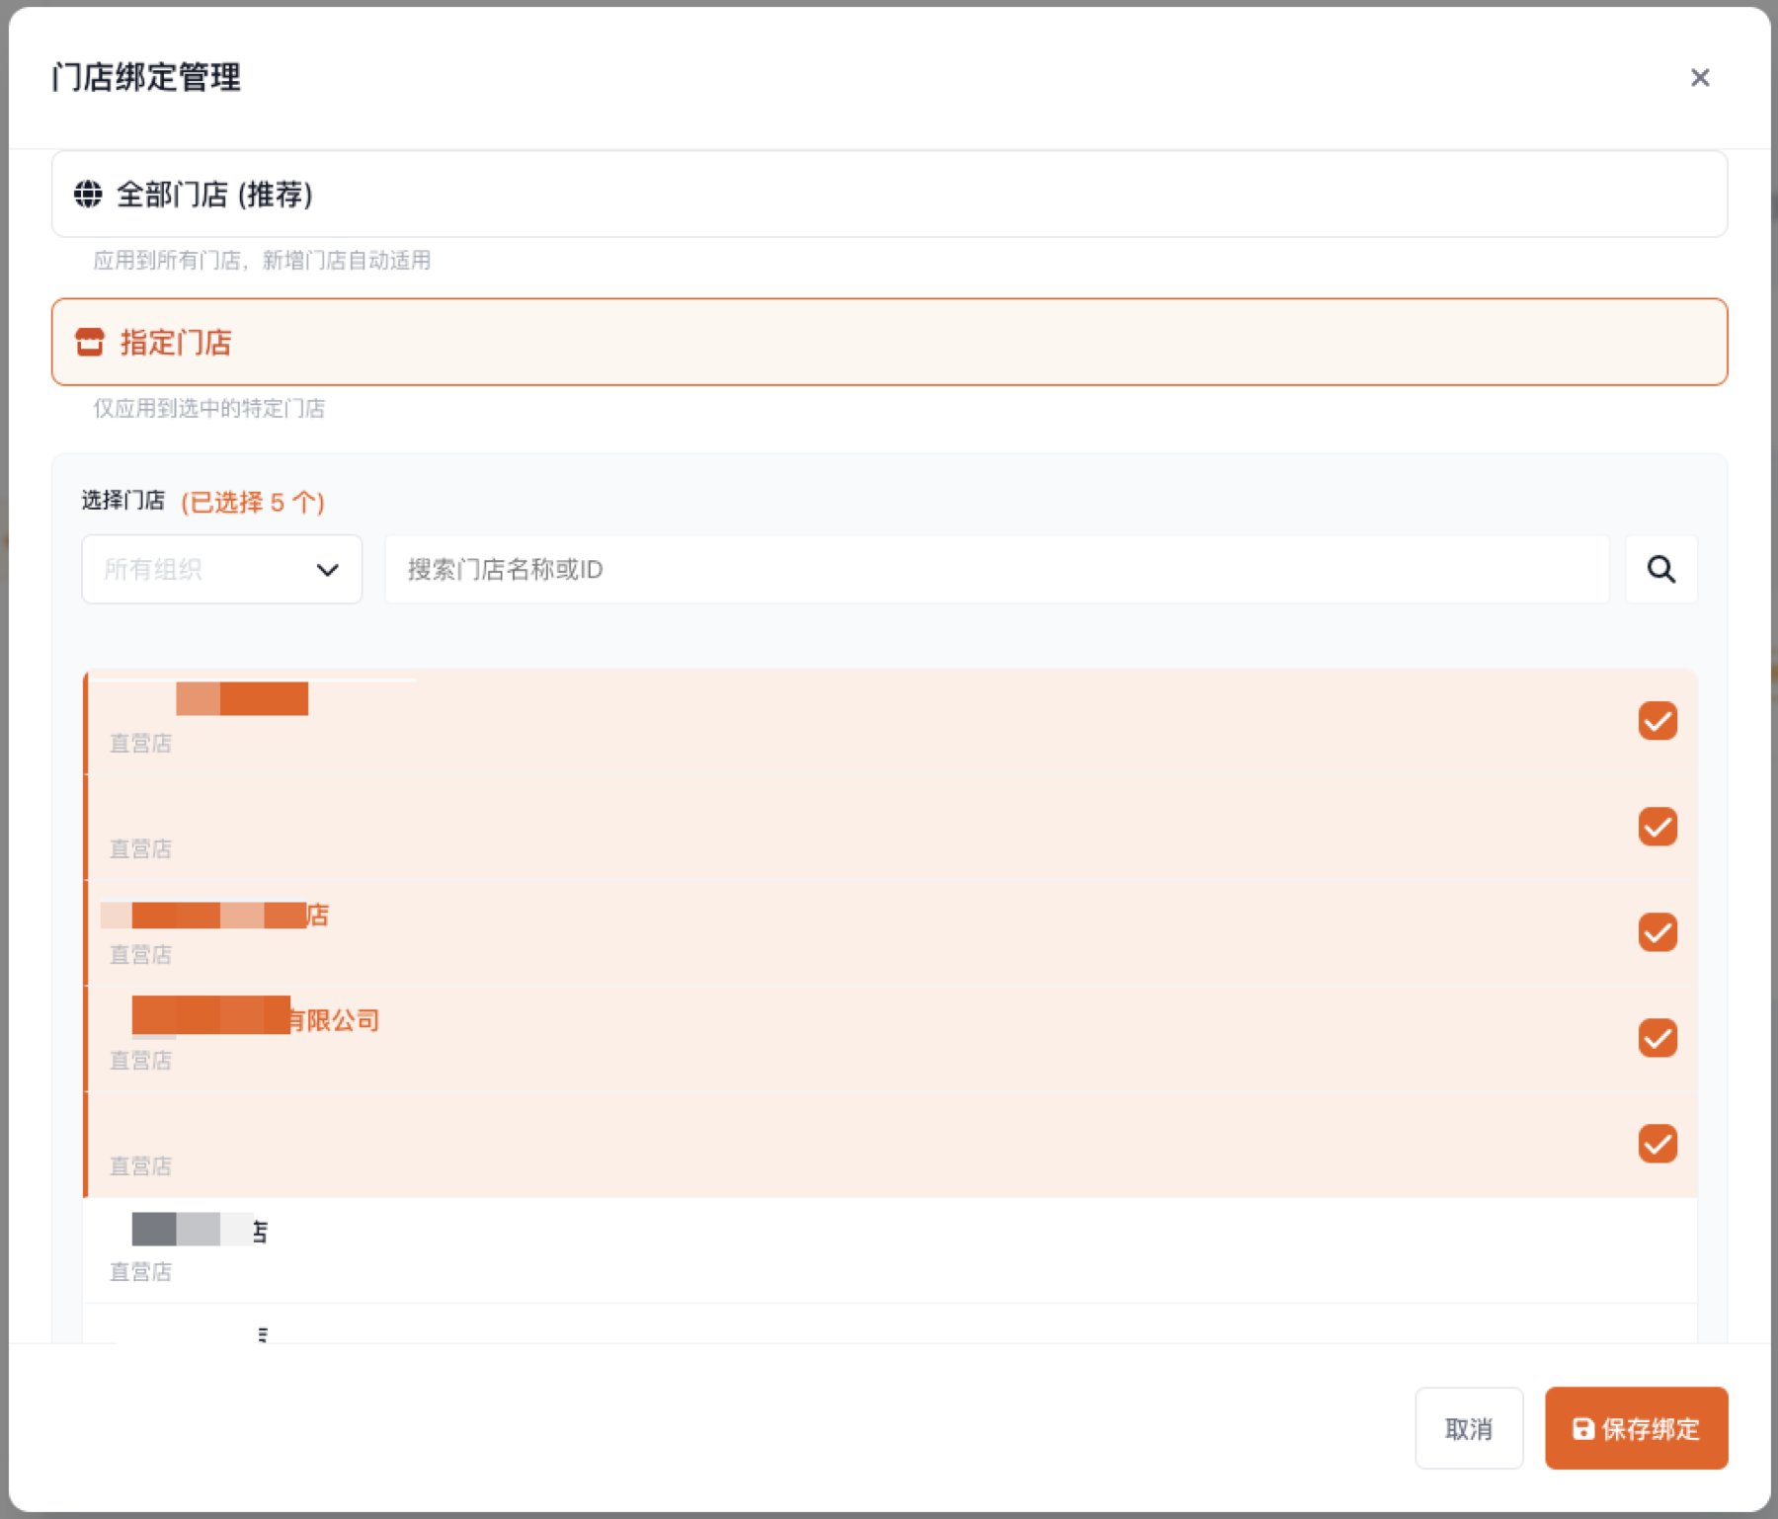Focus the 搜索门店名称或ID search field
This screenshot has height=1519, width=1778.
tap(996, 569)
